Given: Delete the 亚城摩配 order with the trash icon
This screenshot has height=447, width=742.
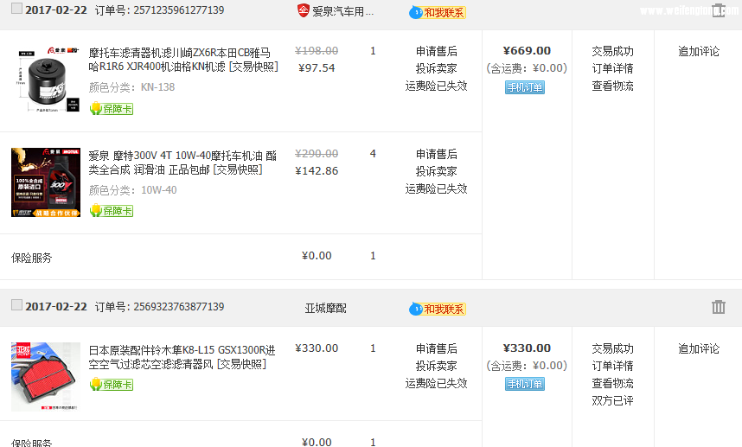Looking at the screenshot, I should coord(718,307).
